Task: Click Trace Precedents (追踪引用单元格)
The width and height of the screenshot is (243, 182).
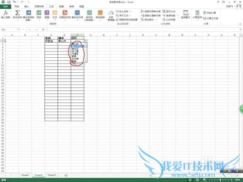Action: [151, 11]
